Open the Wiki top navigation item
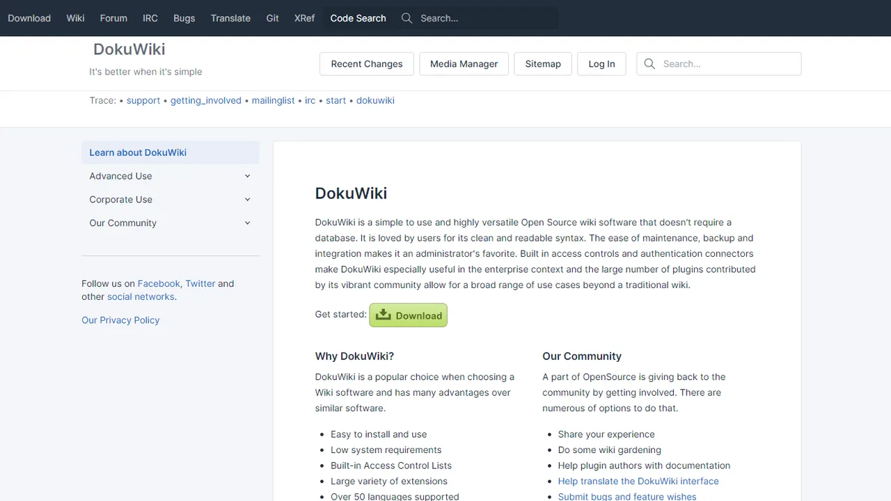 pyautogui.click(x=75, y=18)
